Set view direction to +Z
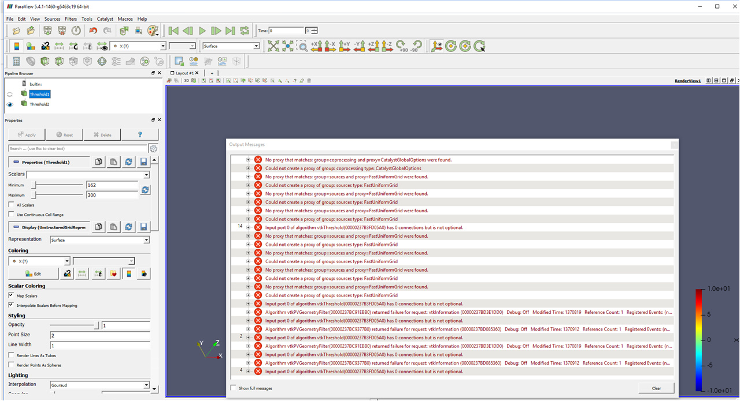Viewport: 740px width, 401px height. coord(373,46)
